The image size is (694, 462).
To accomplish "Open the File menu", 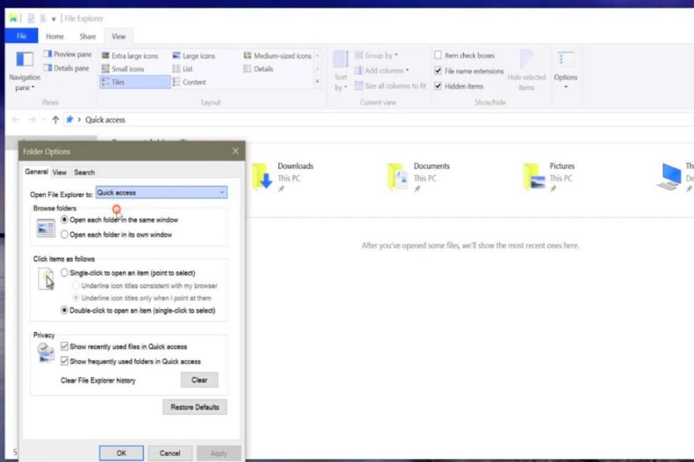I will tap(21, 36).
